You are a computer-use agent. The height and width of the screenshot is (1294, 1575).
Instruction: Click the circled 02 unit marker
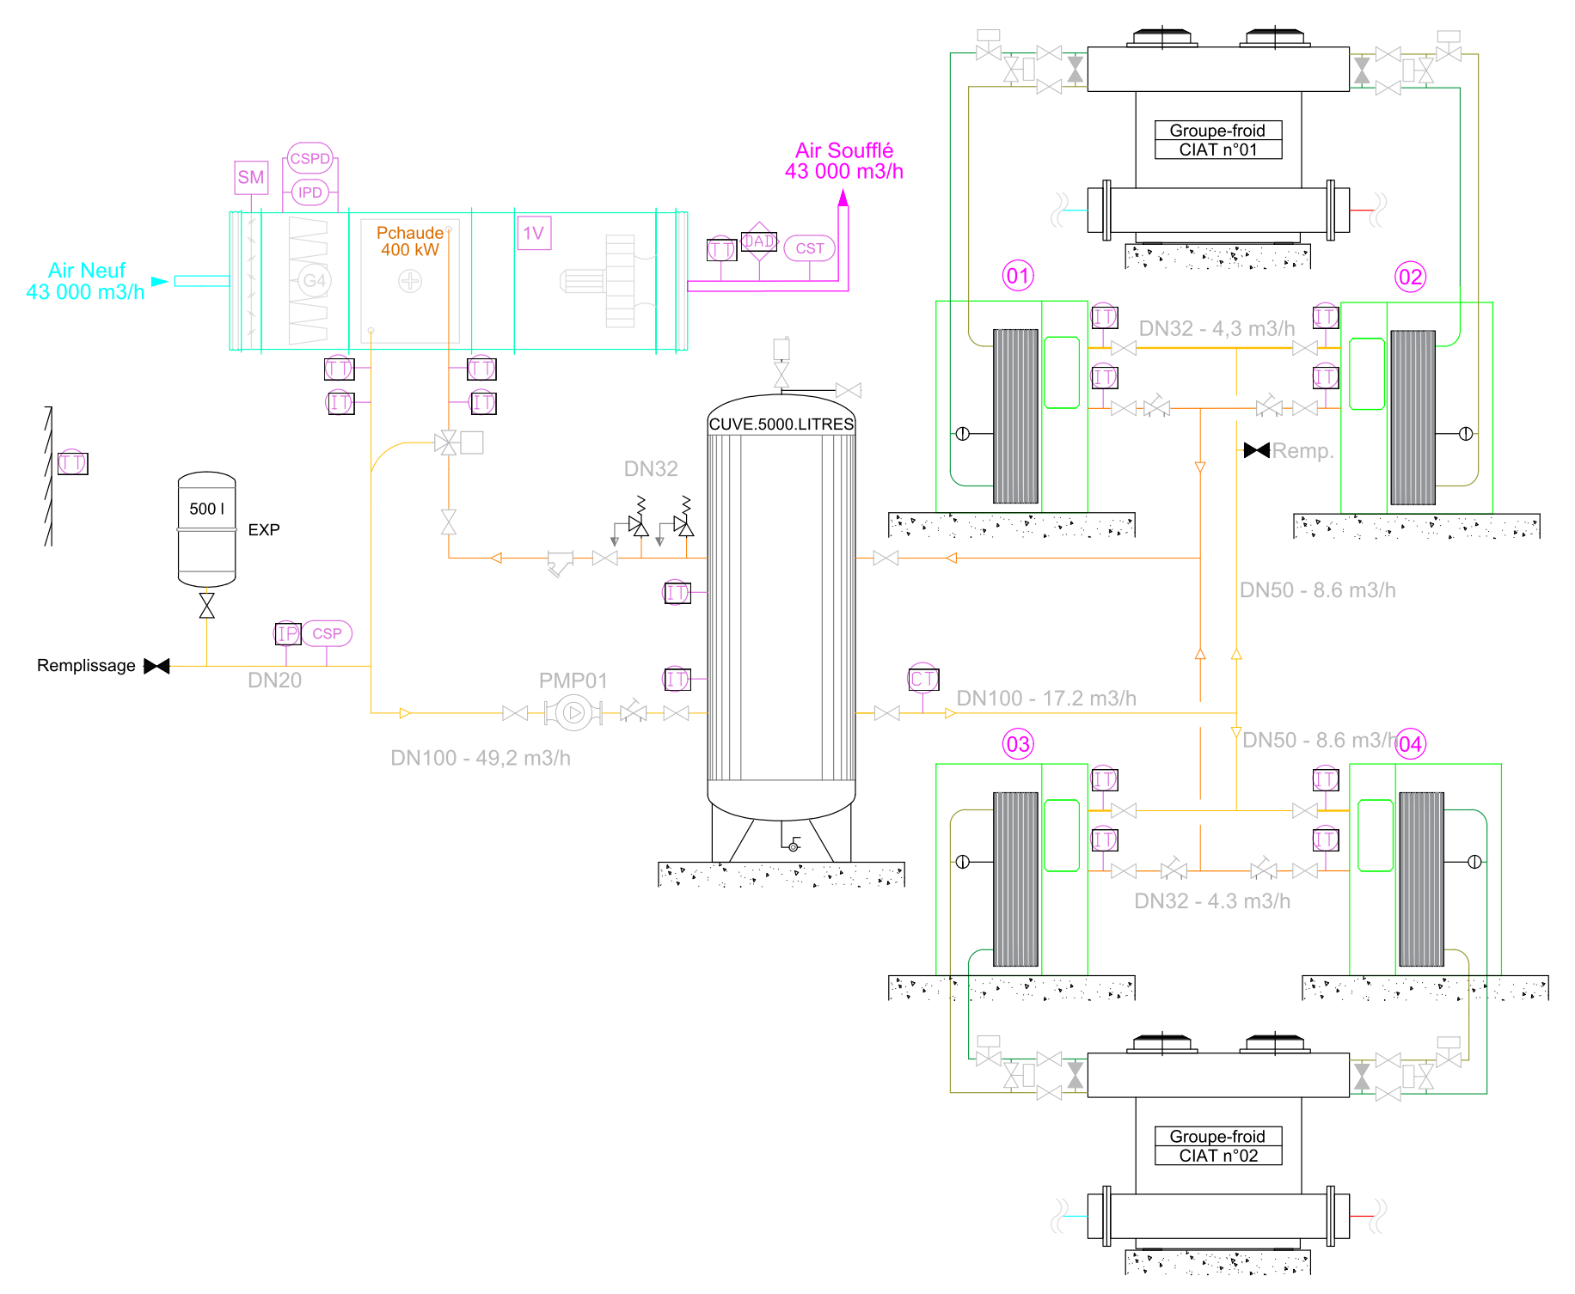[1410, 277]
